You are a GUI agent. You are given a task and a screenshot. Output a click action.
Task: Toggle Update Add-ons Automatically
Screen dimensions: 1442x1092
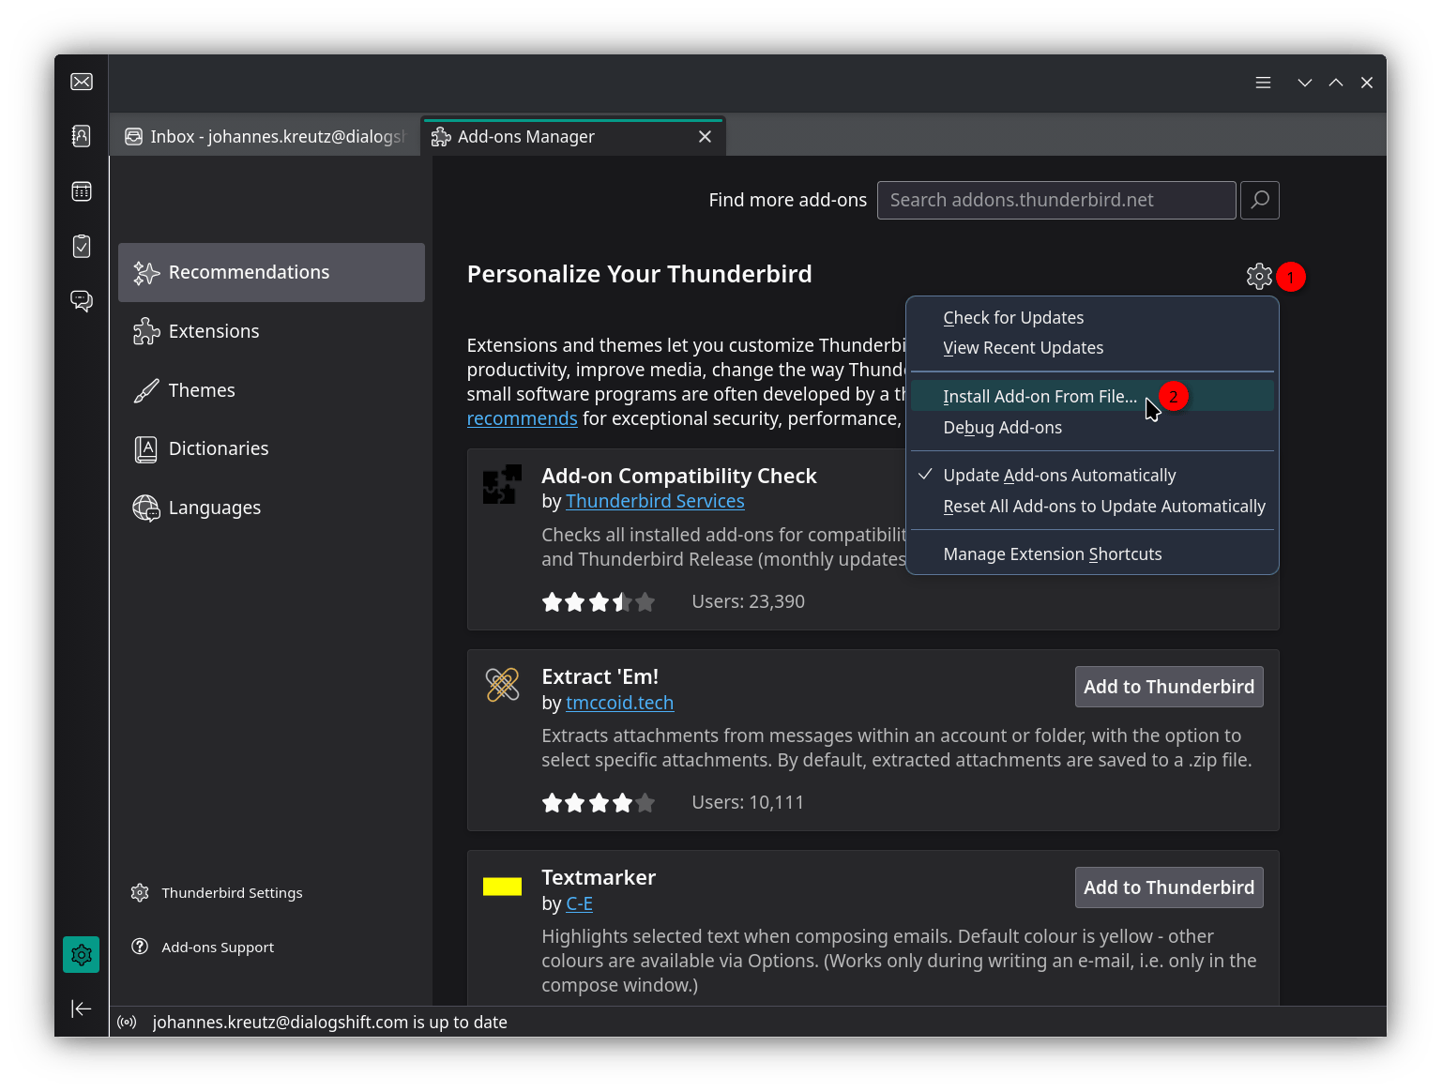click(1092, 476)
